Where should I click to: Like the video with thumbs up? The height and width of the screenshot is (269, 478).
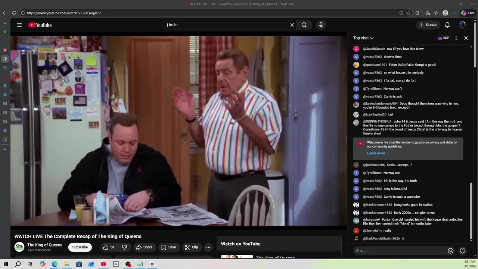click(x=109, y=247)
